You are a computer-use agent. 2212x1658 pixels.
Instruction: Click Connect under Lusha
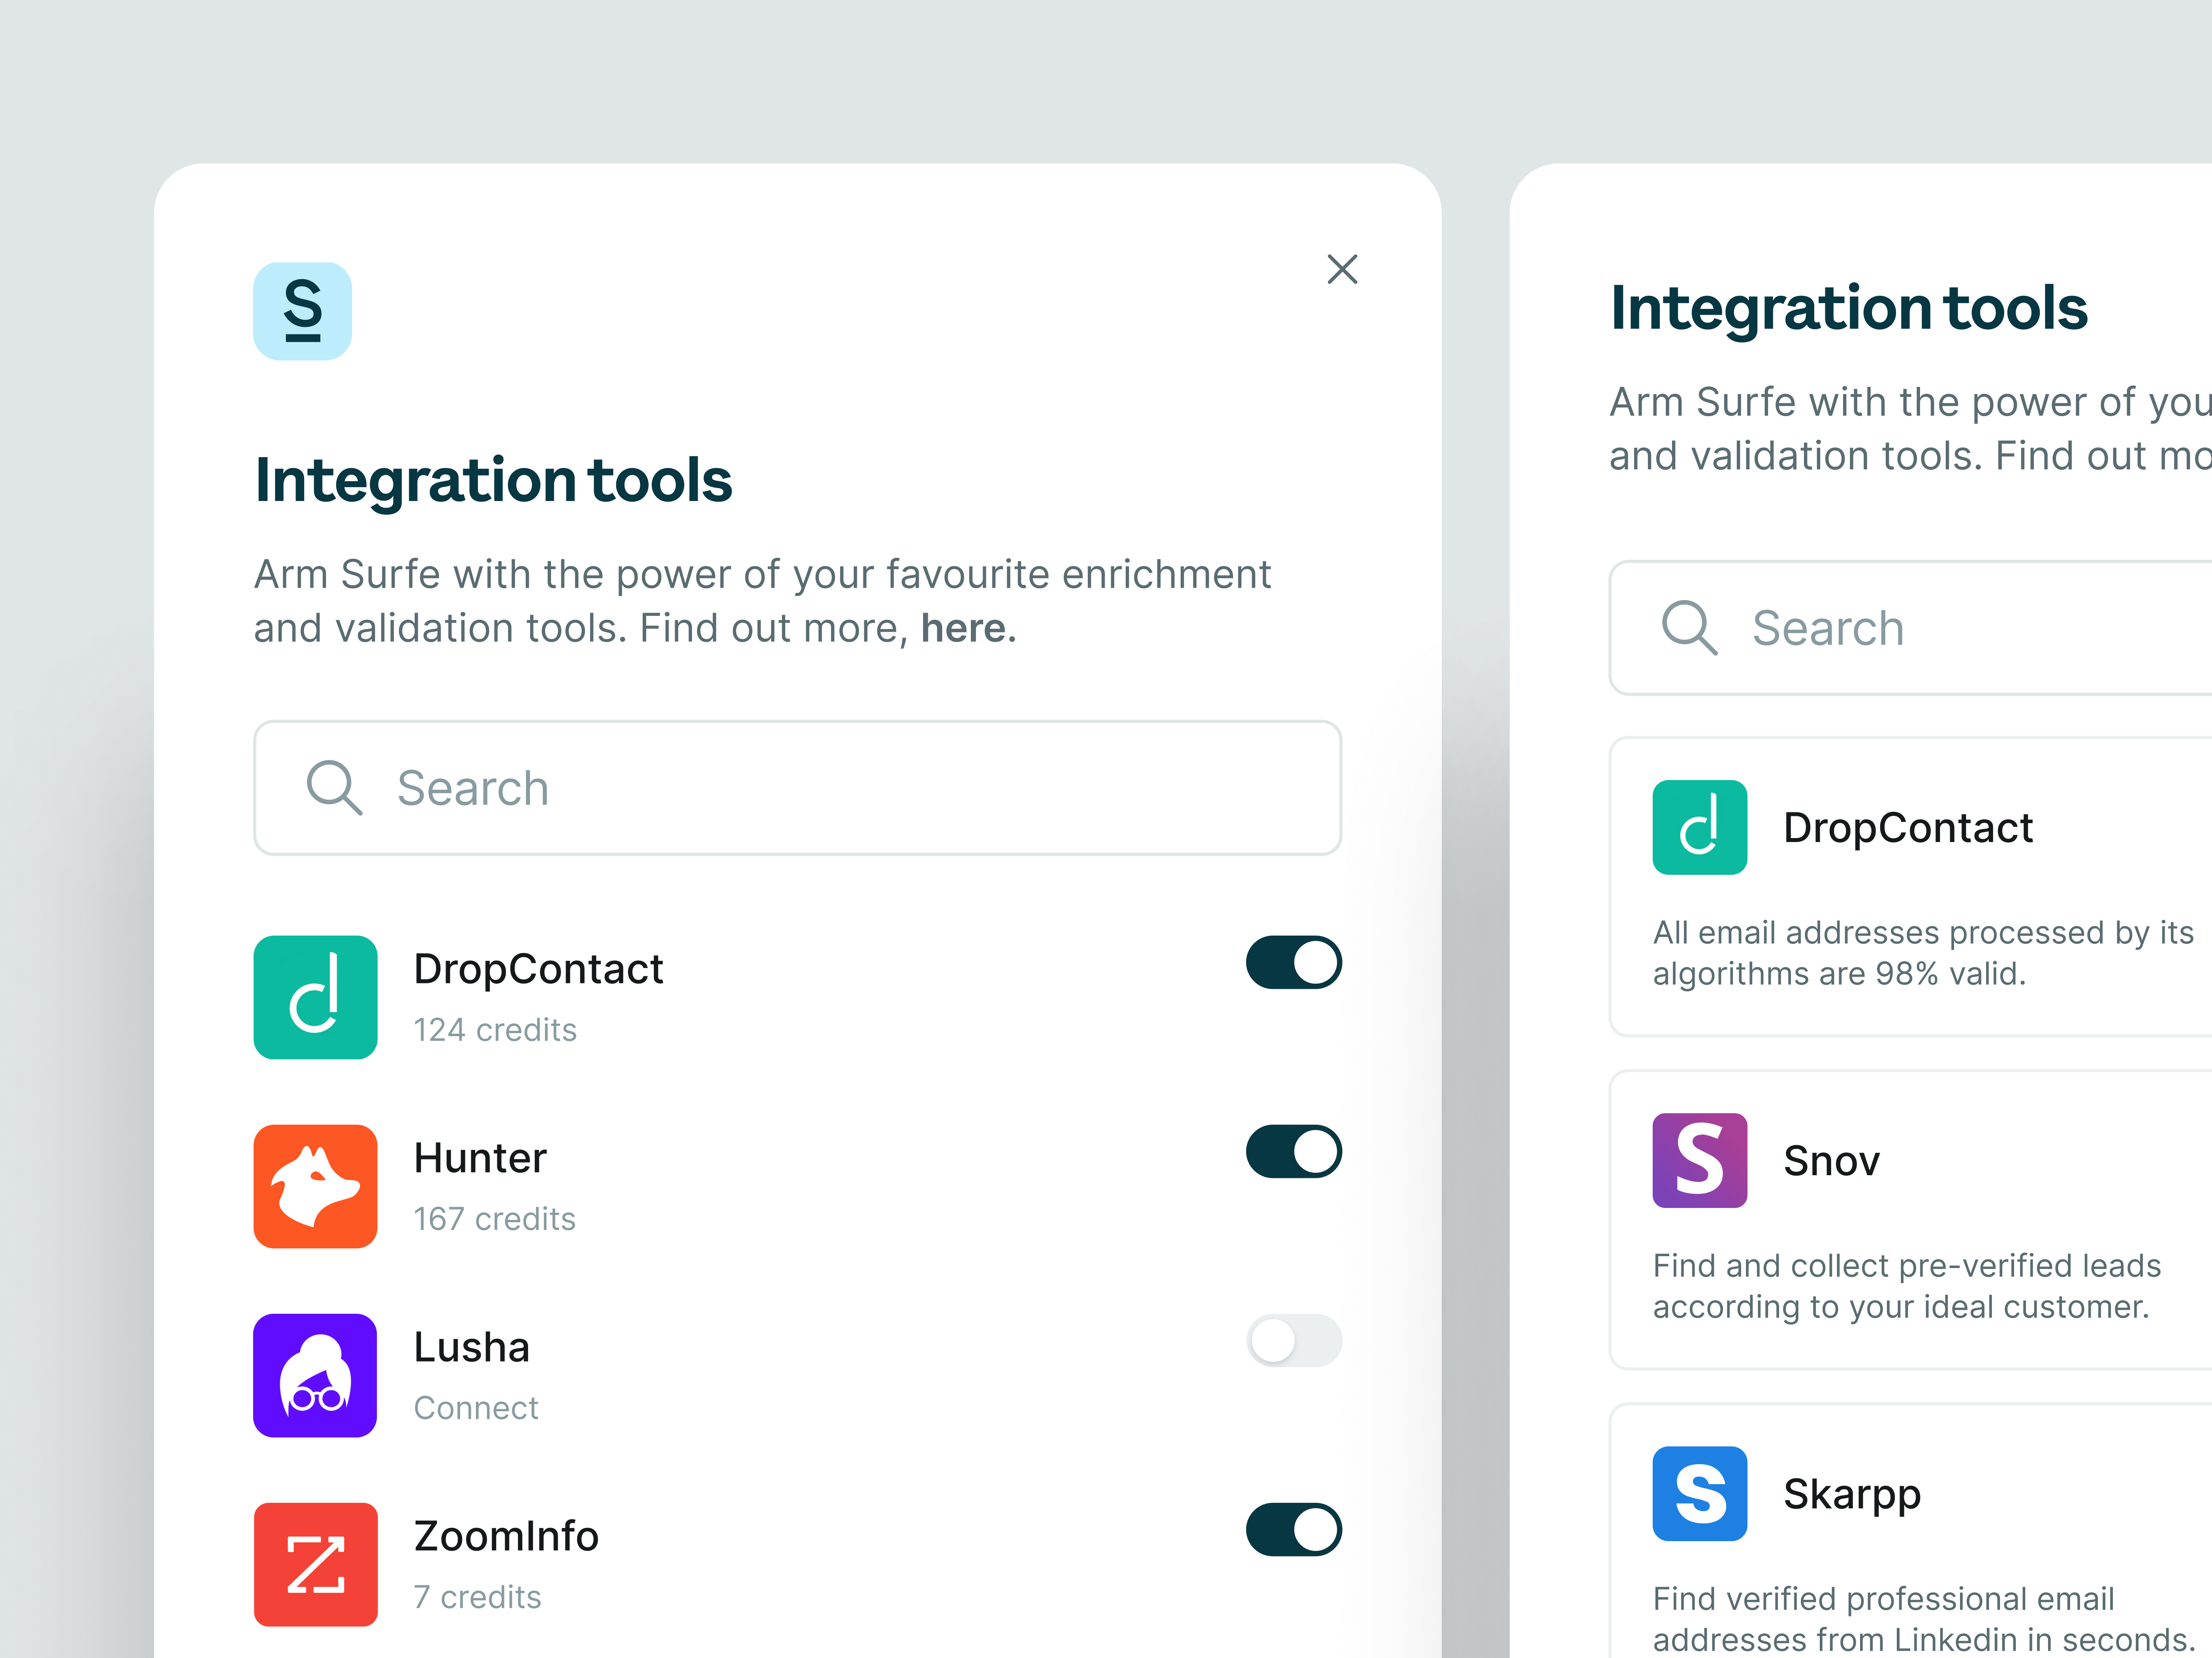[476, 1407]
